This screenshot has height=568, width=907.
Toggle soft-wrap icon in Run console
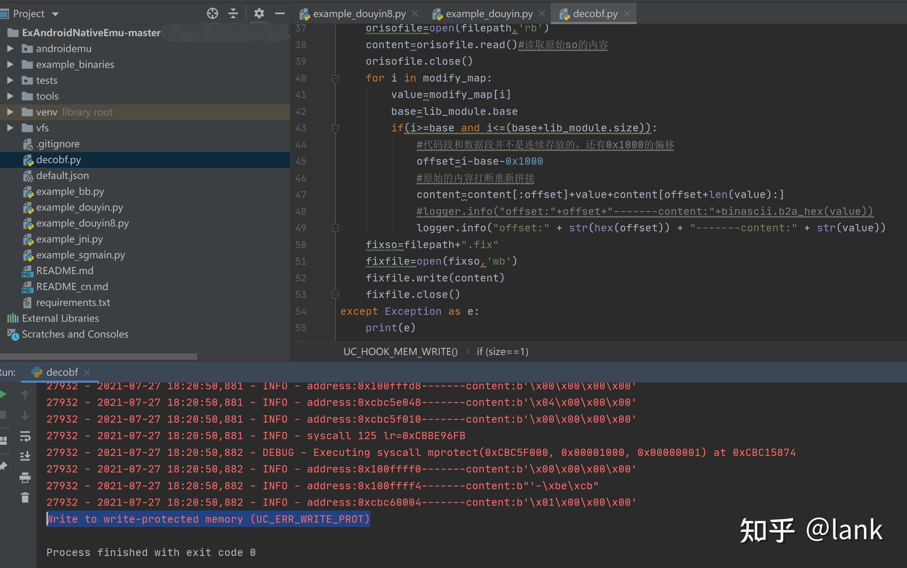pos(25,436)
